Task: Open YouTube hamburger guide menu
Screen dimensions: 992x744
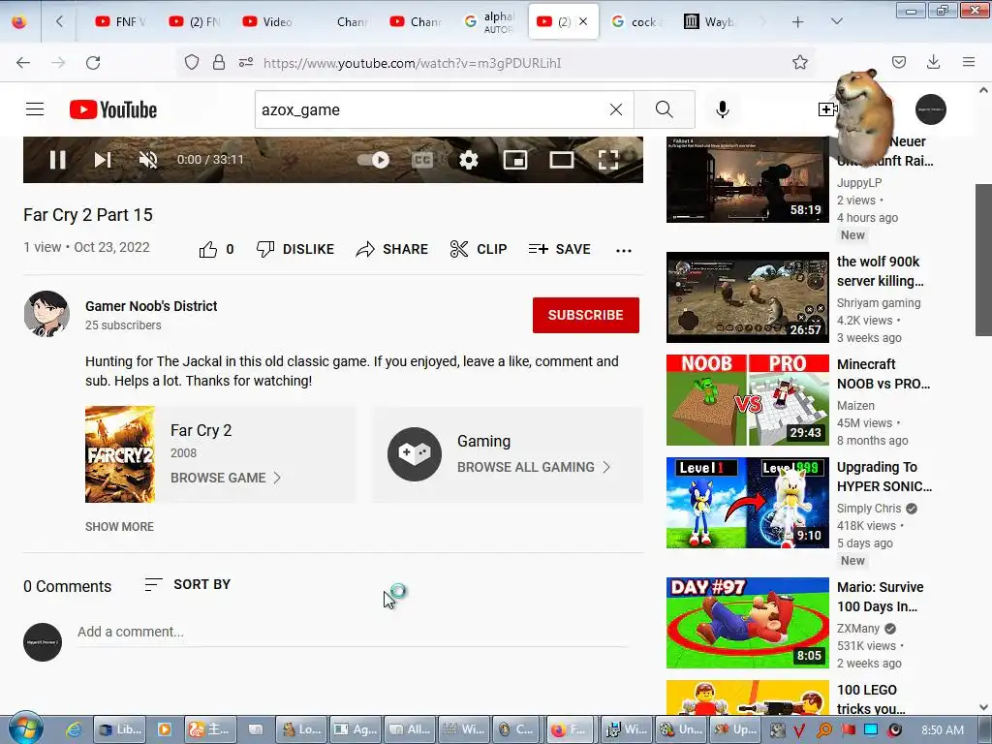Action: (x=35, y=109)
